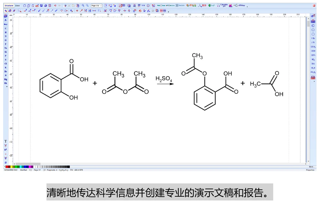Select Fluorine atom in left bar

[x=5, y=44]
